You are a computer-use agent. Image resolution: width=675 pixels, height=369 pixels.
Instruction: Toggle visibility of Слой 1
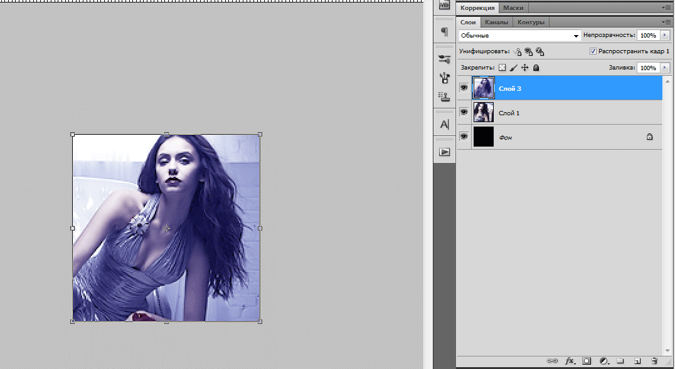coord(464,113)
